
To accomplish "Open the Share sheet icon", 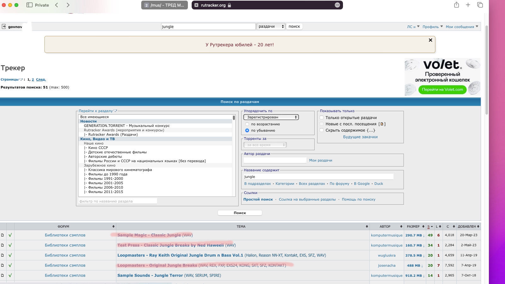I will [x=456, y=5].
